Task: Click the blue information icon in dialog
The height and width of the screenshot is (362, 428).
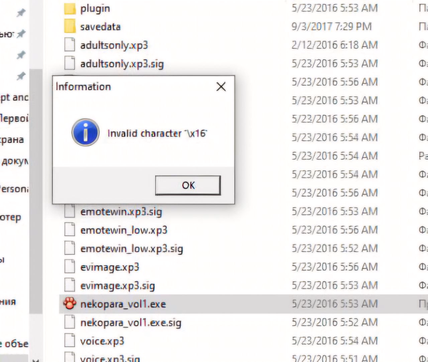Action: 86,132
